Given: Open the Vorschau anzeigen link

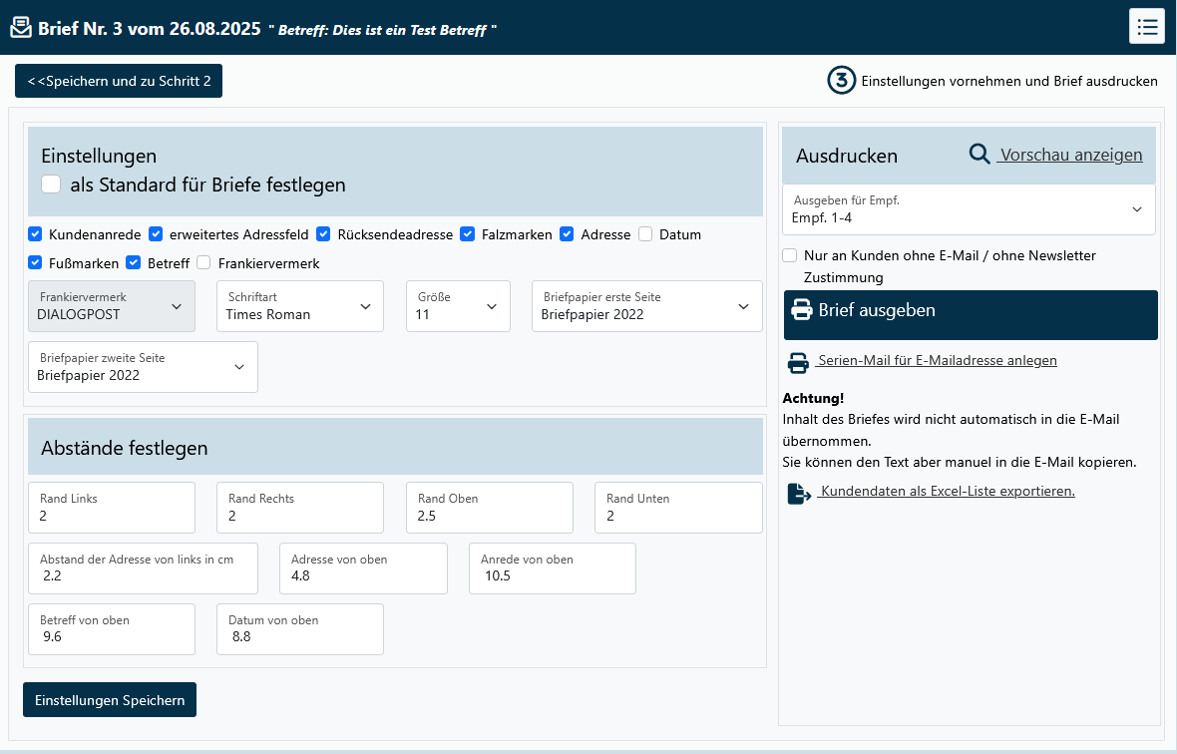Looking at the screenshot, I should pyautogui.click(x=1070, y=155).
